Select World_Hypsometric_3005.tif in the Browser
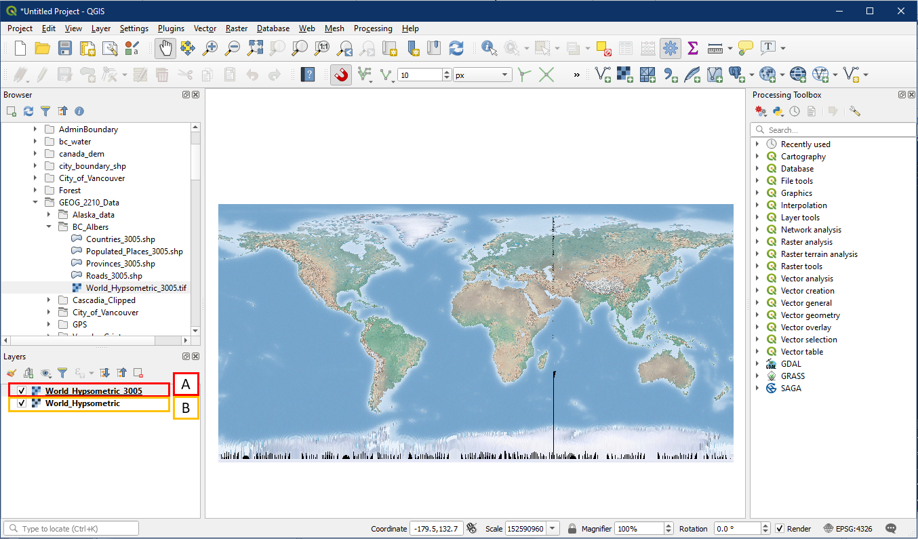The width and height of the screenshot is (918, 539). pyautogui.click(x=136, y=288)
